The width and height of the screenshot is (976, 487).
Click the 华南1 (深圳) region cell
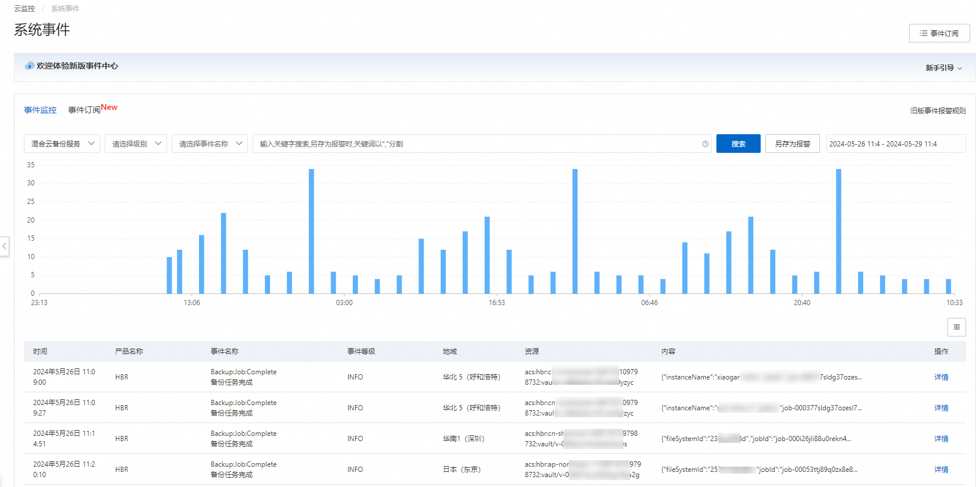[x=463, y=439]
